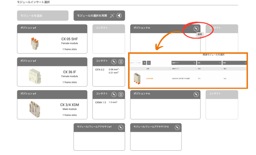Select the CX 3/4 XDM module image
The width and height of the screenshot is (256, 155).
tap(33, 108)
